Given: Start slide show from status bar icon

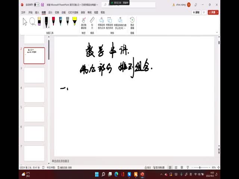Looking at the screenshot, I should tap(188, 167).
